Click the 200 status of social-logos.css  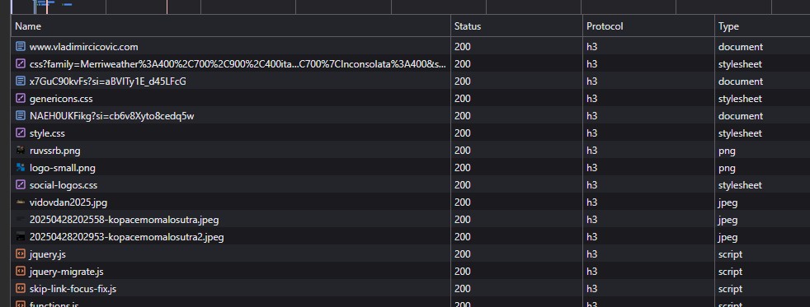click(x=463, y=185)
